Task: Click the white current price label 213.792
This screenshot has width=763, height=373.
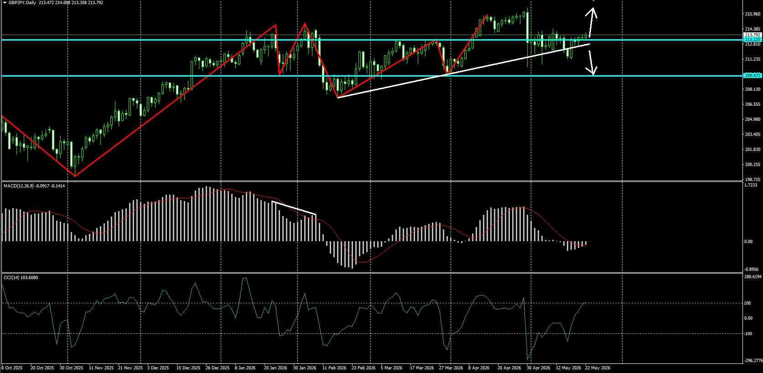Action: click(x=752, y=35)
